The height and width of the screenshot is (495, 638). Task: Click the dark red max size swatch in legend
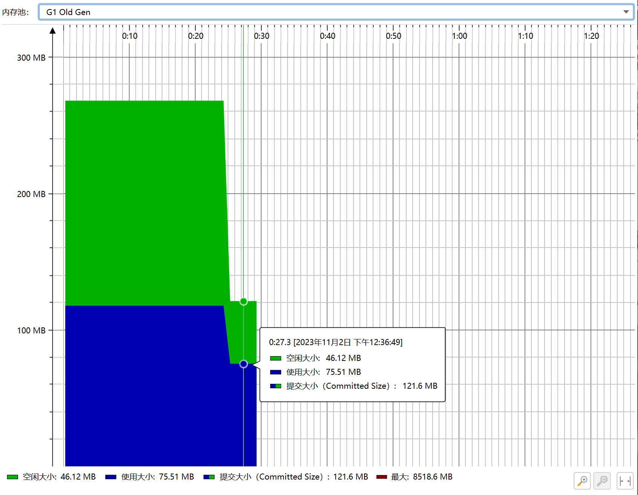point(382,477)
